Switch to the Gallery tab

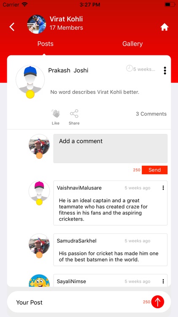(x=132, y=44)
